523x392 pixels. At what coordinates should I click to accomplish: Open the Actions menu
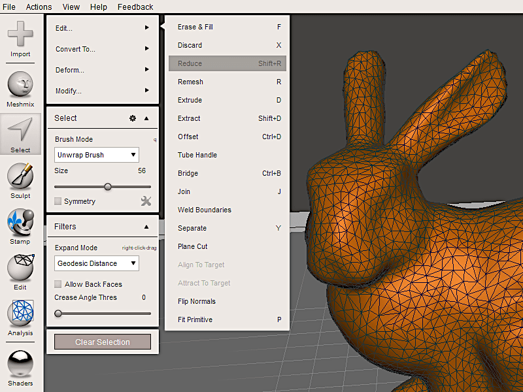(x=39, y=7)
